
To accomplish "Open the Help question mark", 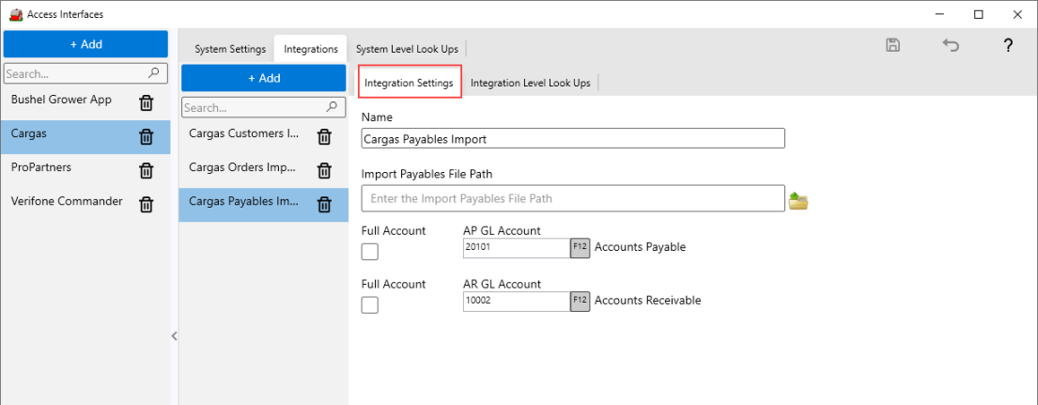I will [x=1008, y=45].
